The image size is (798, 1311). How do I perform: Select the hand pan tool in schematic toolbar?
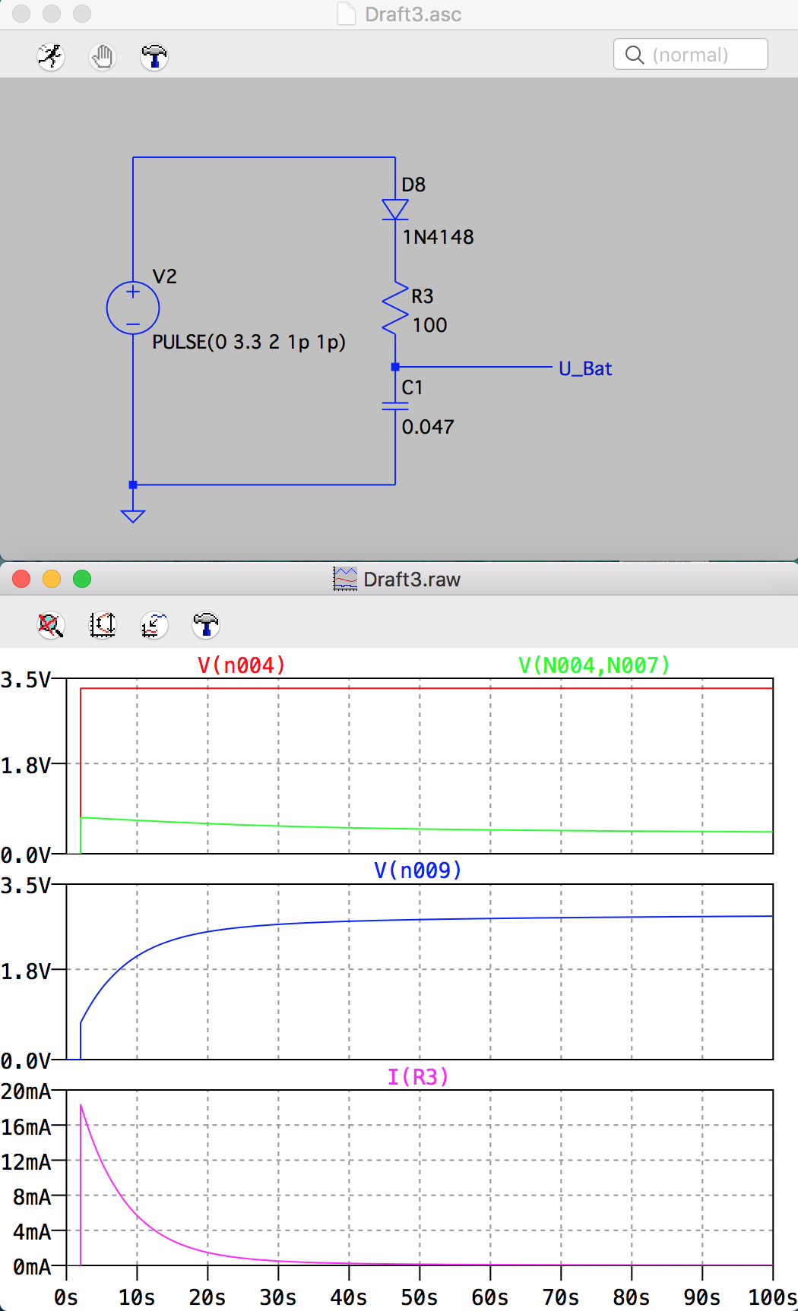coord(103,56)
